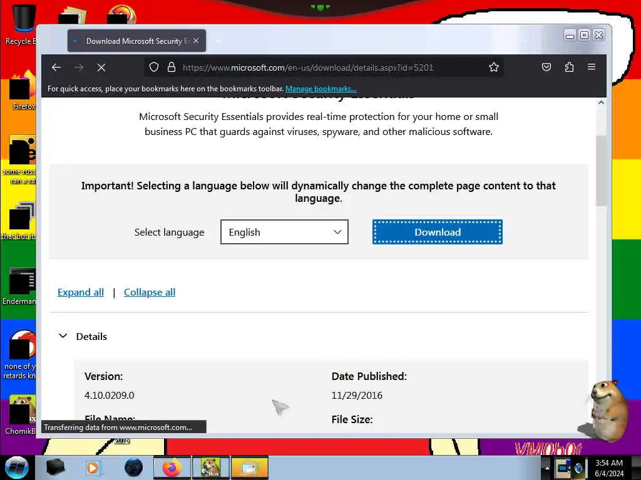Select the version text 4.10.0209.0

[x=109, y=395]
